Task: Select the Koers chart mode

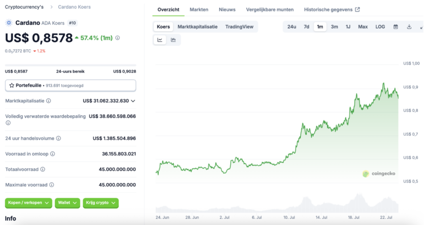Action: (x=163, y=27)
